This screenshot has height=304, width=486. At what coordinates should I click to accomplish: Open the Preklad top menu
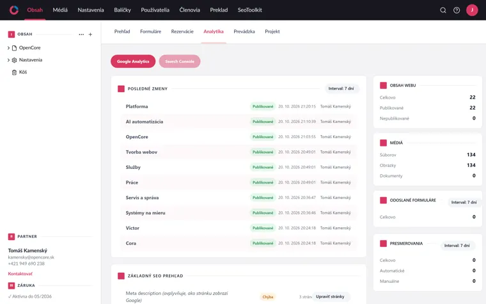[219, 10]
